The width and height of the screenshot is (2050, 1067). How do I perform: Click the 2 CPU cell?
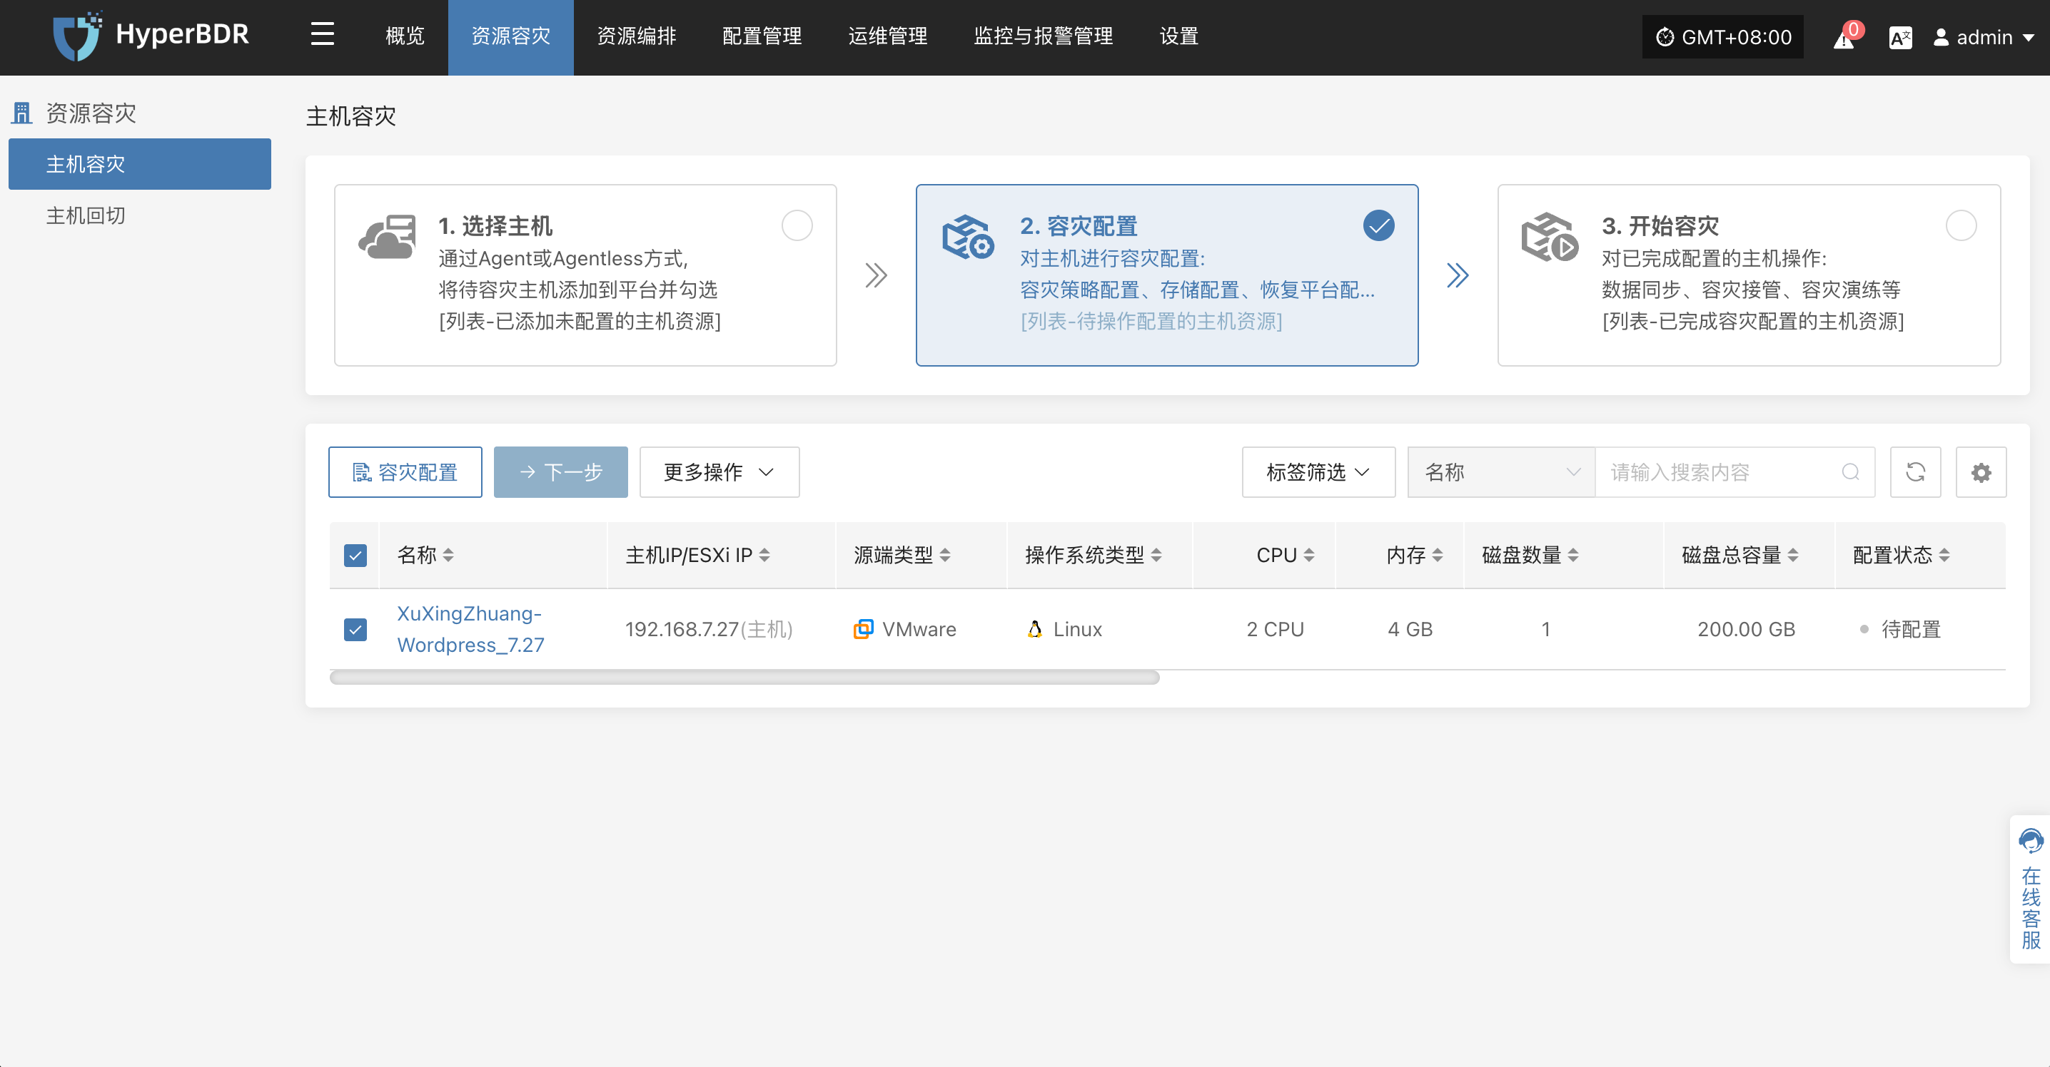[x=1275, y=629]
